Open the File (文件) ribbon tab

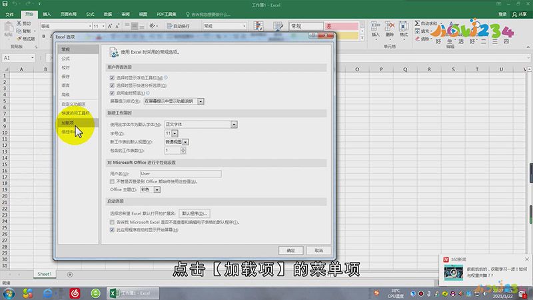click(x=9, y=14)
